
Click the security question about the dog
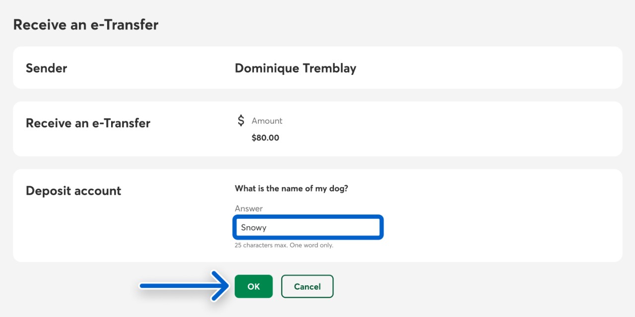[291, 188]
